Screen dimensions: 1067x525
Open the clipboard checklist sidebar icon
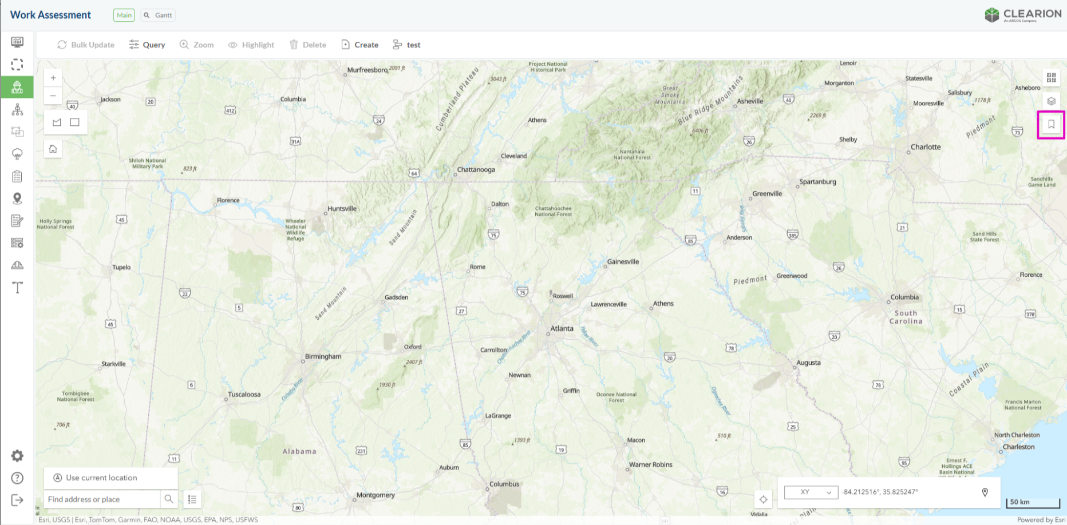pyautogui.click(x=17, y=176)
